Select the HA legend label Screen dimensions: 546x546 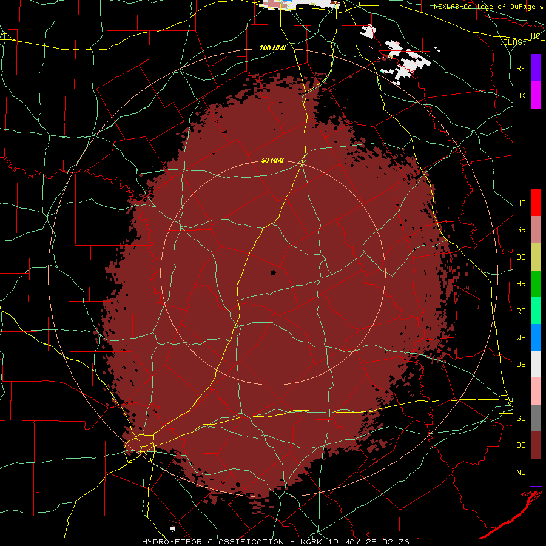[x=521, y=203]
